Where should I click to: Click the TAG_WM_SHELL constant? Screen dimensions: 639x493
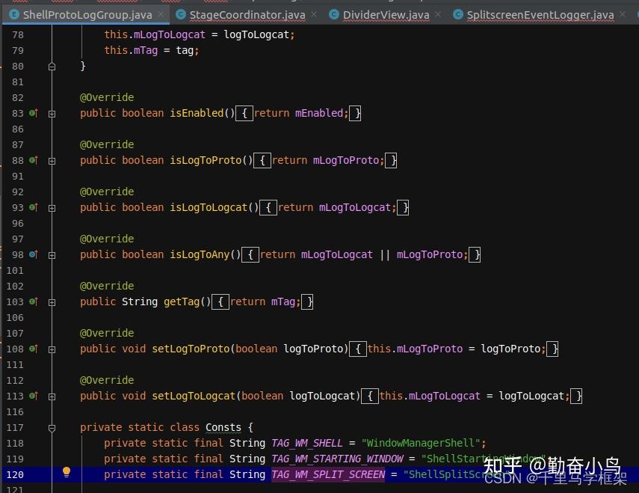click(x=307, y=443)
